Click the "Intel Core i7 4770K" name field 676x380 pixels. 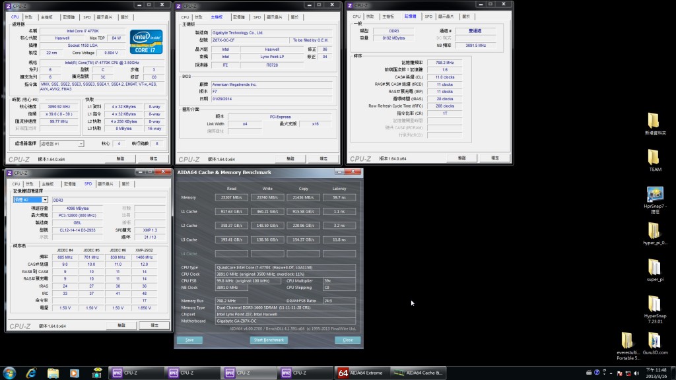tap(83, 31)
